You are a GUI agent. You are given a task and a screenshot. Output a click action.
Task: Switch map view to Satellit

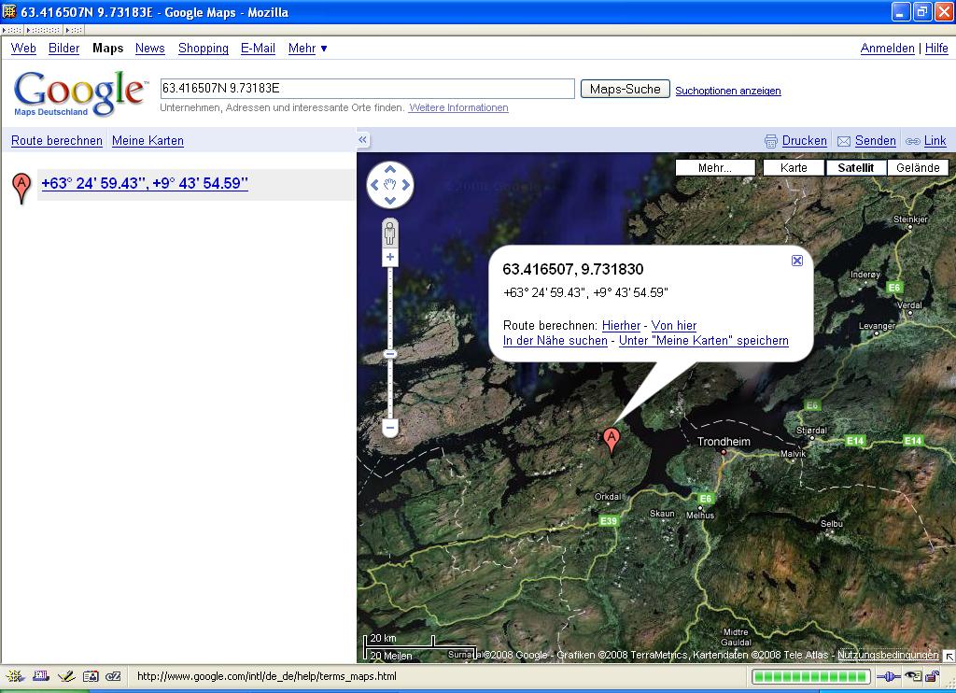tap(855, 168)
